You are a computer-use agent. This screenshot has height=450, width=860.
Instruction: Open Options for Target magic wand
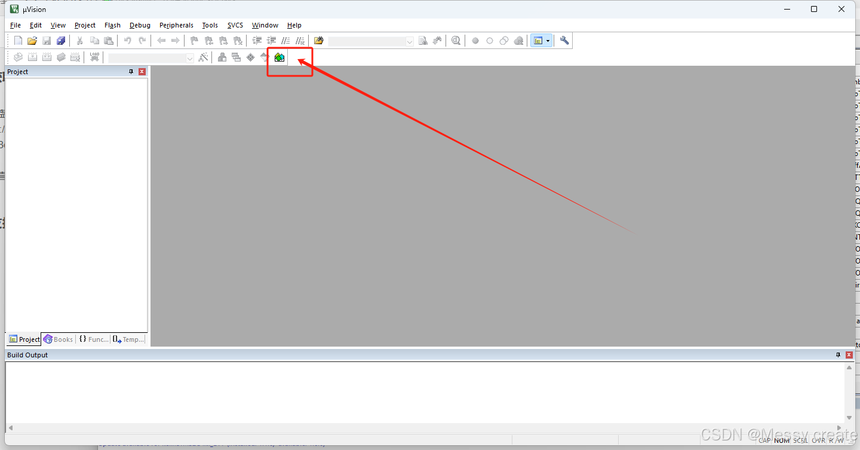point(203,57)
